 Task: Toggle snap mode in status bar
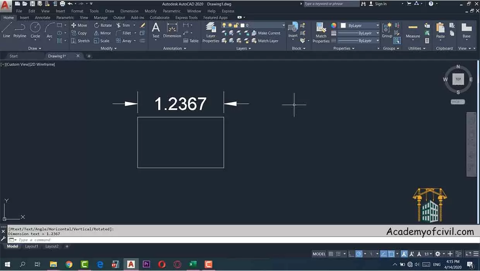338,254
